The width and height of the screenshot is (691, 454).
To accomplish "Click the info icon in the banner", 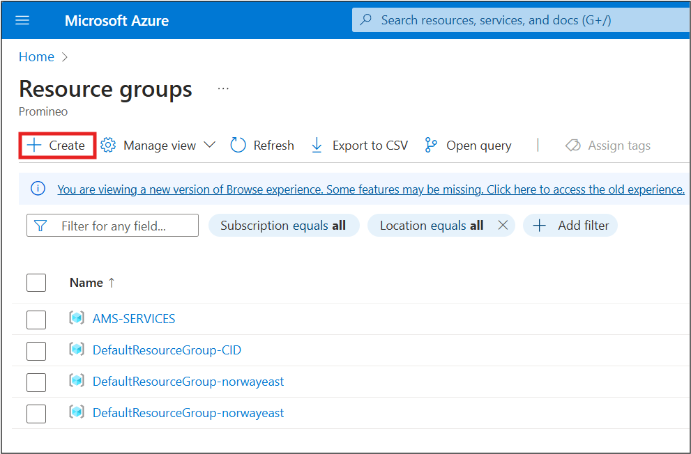I will click(38, 189).
